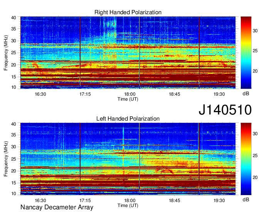Image resolution: width=262 pixels, height=212 pixels.
Task: Click the dB unit label under bottom colorbar
Action: point(246,199)
